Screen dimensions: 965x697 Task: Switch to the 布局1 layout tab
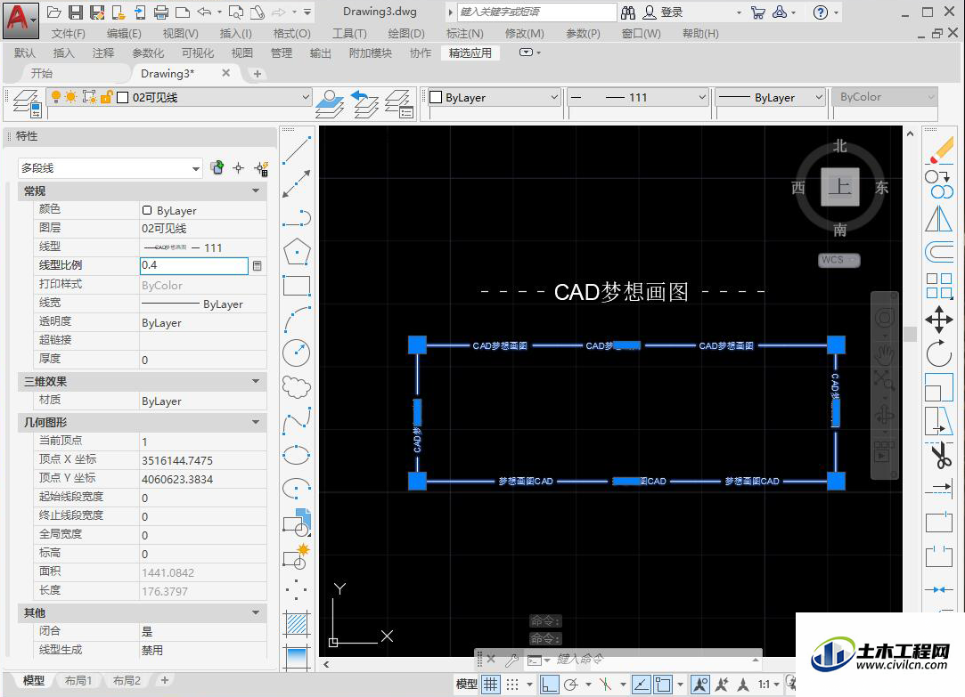click(x=78, y=680)
